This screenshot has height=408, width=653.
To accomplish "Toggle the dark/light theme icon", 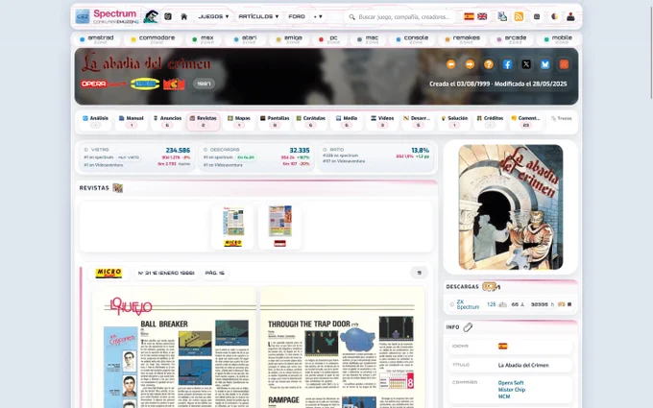I will pyautogui.click(x=554, y=16).
